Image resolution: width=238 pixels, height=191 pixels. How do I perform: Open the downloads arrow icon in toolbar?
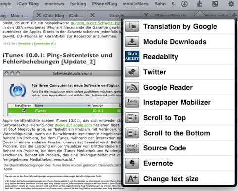click(184, 4)
